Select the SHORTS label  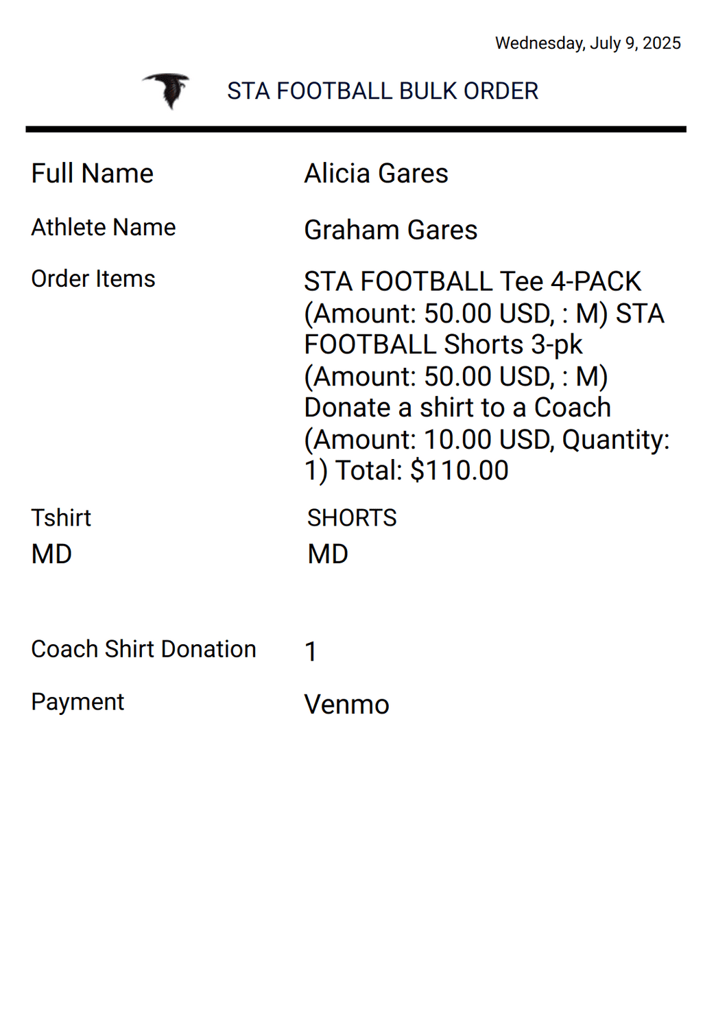tap(352, 518)
